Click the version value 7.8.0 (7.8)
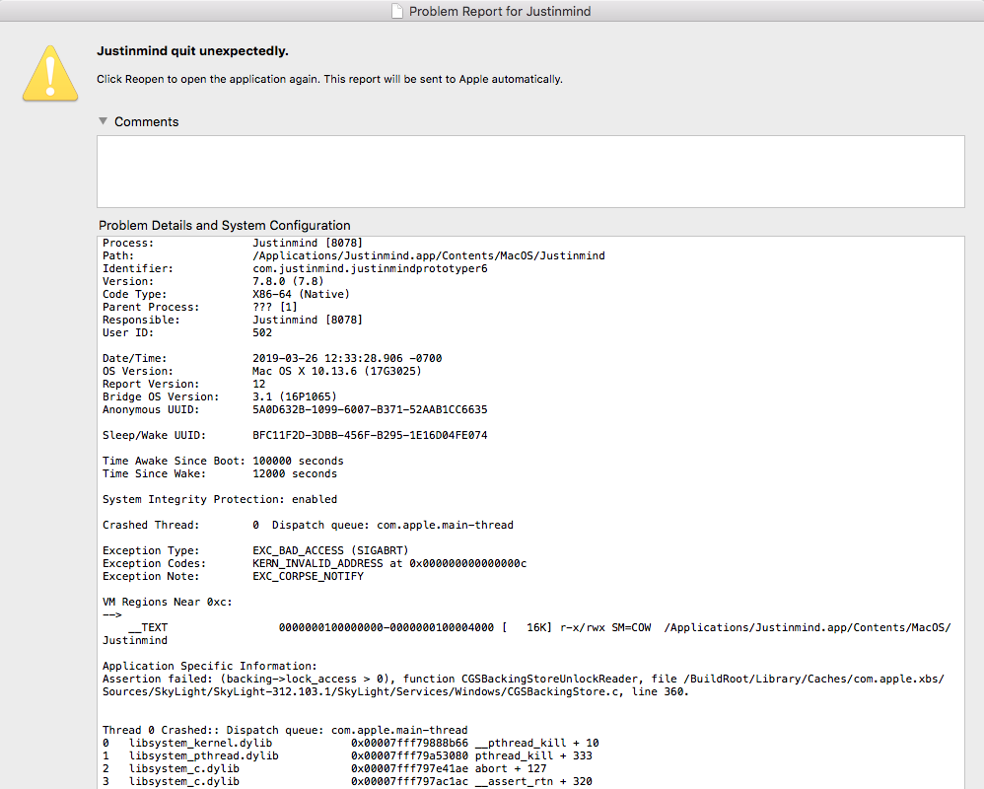 coord(290,281)
